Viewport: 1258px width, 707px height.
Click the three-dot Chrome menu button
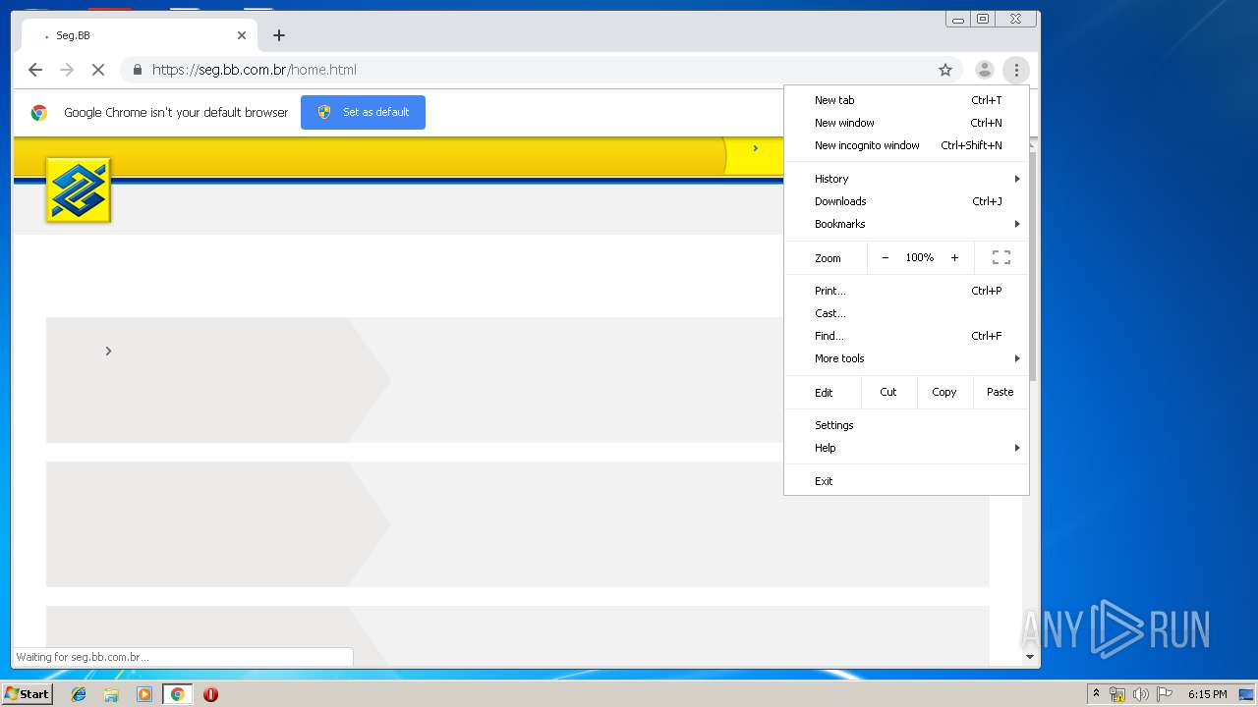[x=1016, y=70]
